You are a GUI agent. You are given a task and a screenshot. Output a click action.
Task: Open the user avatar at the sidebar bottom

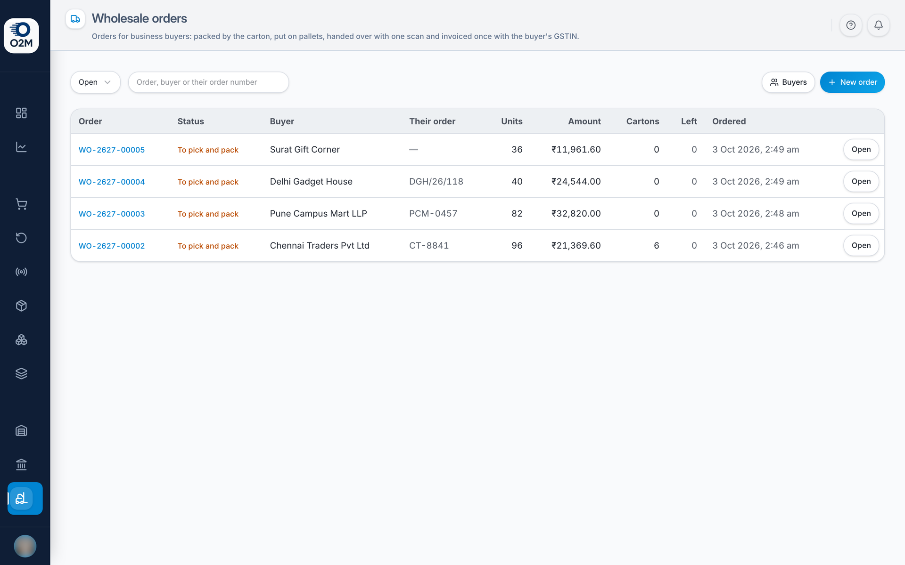tap(25, 546)
